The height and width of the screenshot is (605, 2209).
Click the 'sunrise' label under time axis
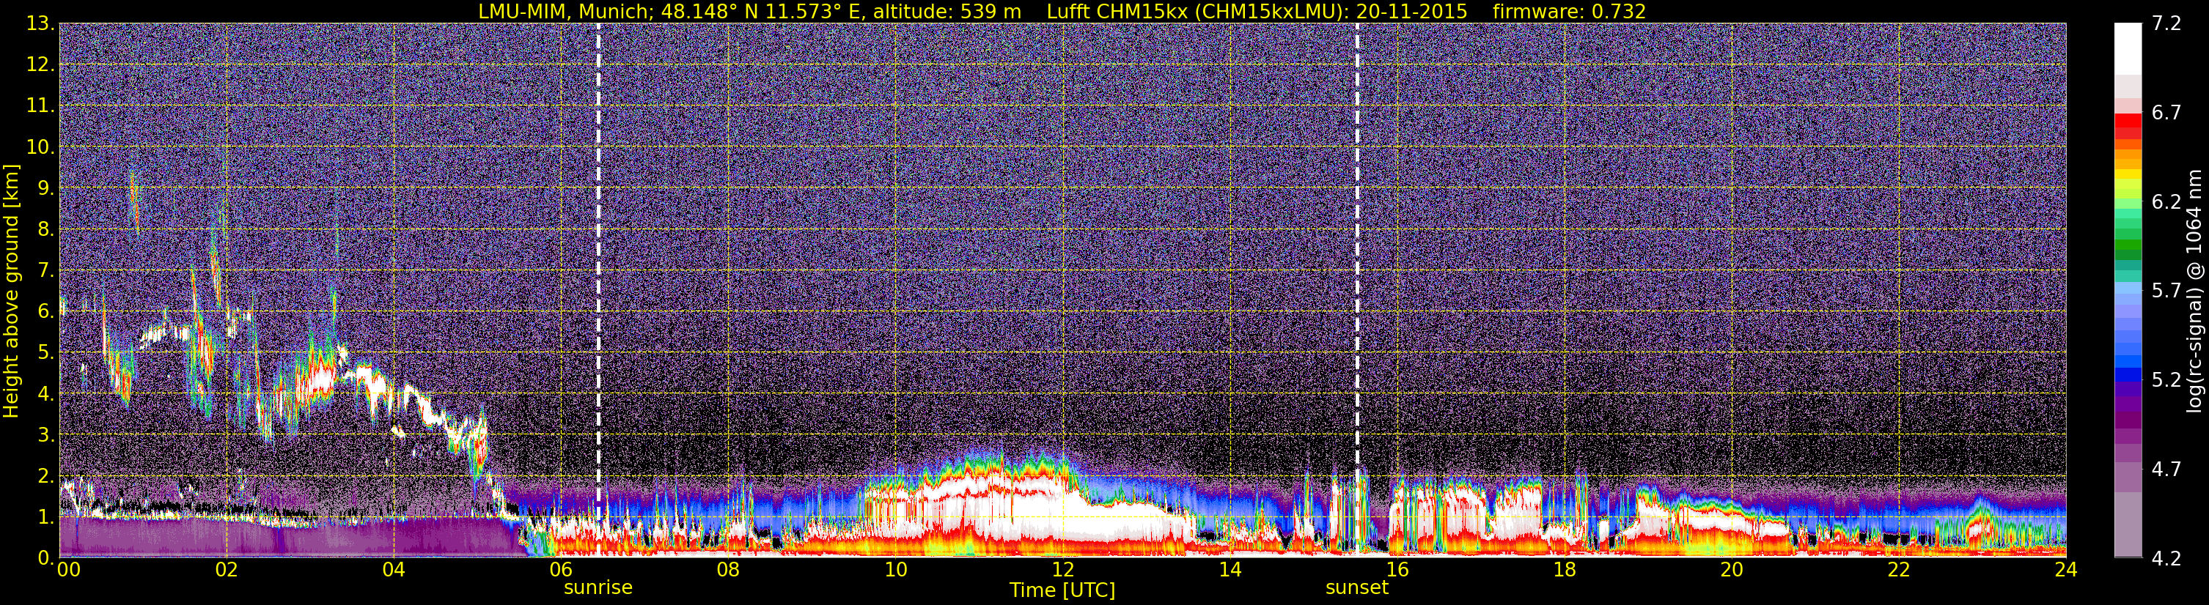[x=598, y=588]
